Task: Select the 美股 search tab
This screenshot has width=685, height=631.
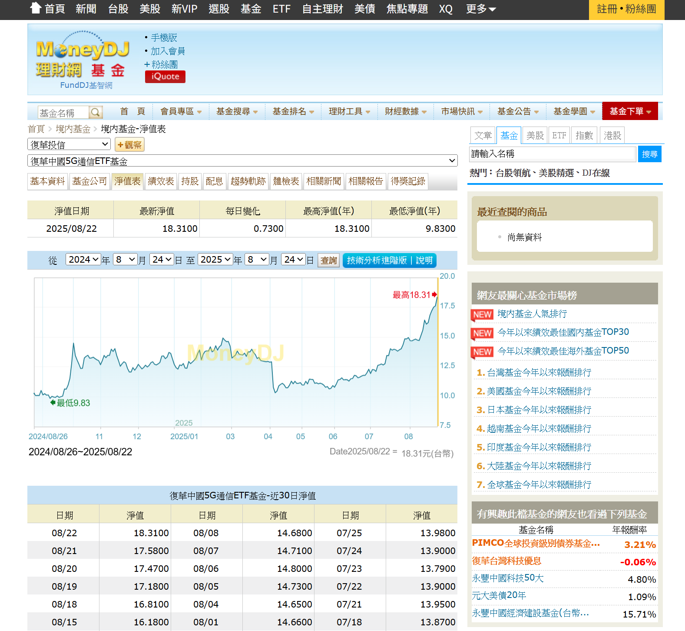Action: 535,135
